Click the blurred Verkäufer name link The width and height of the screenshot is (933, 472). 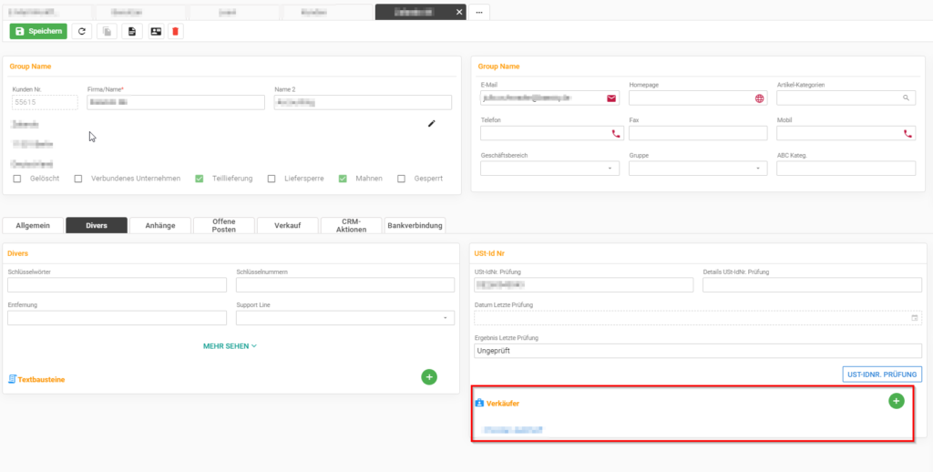pos(513,429)
